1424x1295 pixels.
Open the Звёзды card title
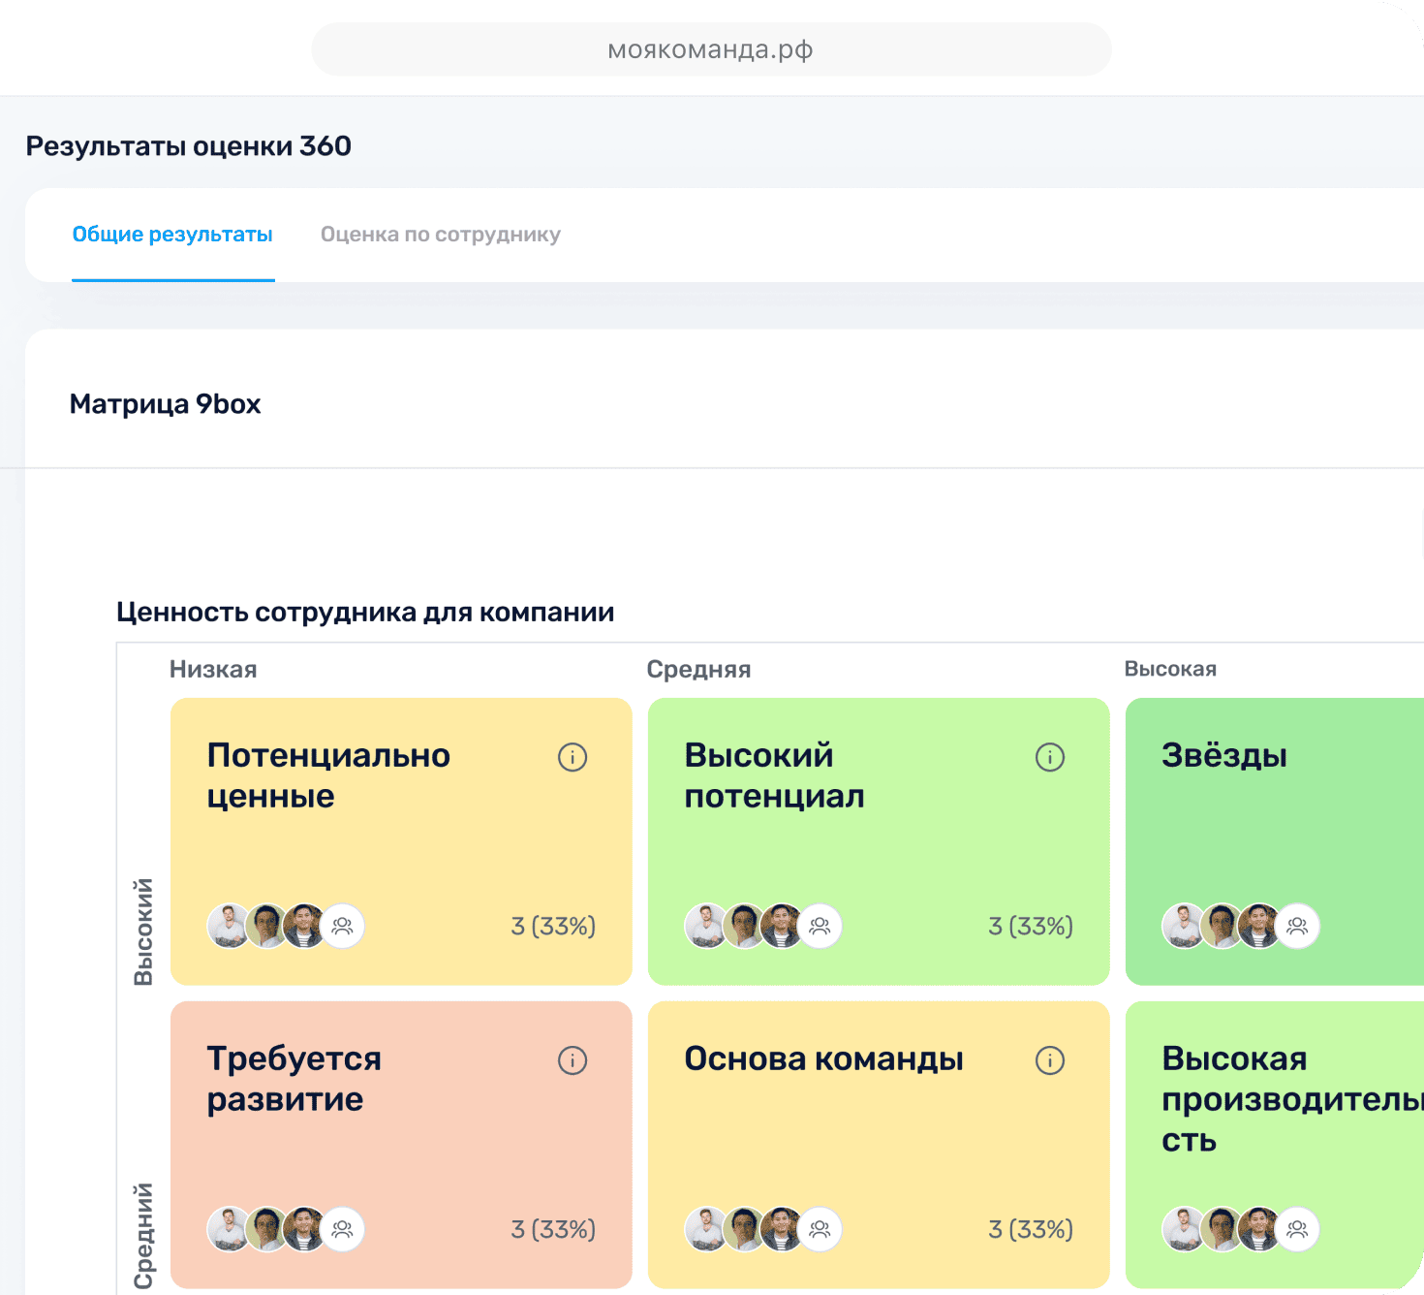[x=1224, y=755]
